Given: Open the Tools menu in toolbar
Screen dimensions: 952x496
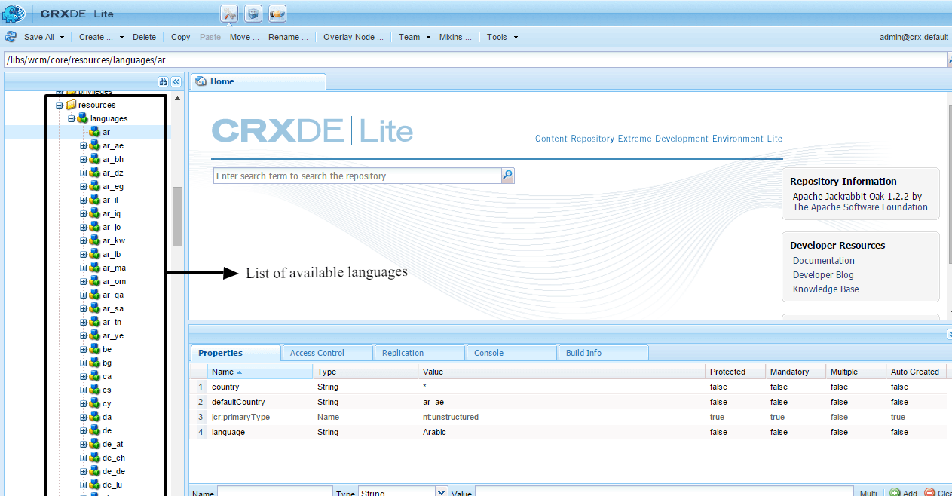Looking at the screenshot, I should point(502,37).
